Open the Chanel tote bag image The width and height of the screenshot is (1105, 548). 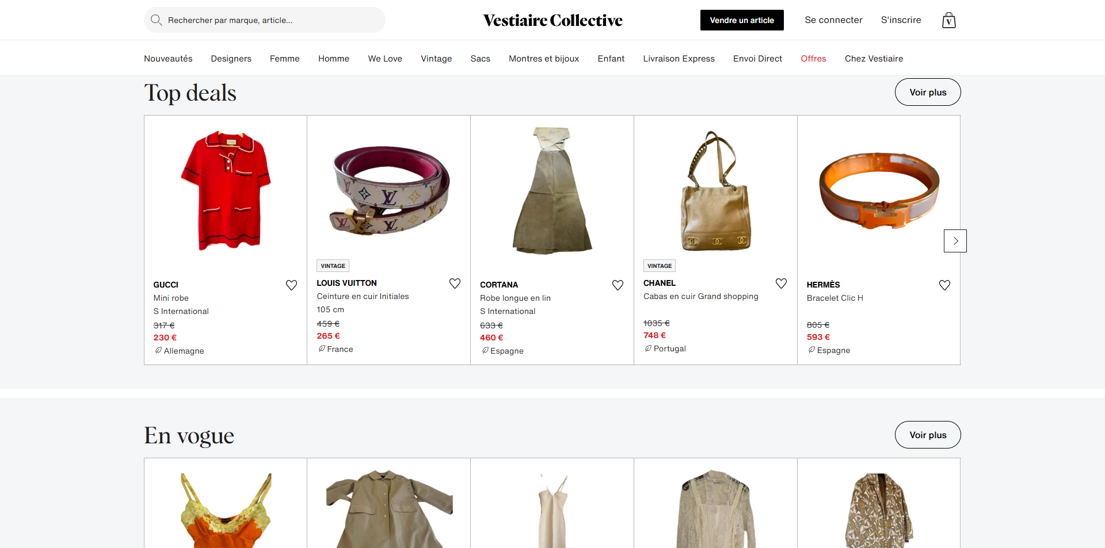pos(715,190)
